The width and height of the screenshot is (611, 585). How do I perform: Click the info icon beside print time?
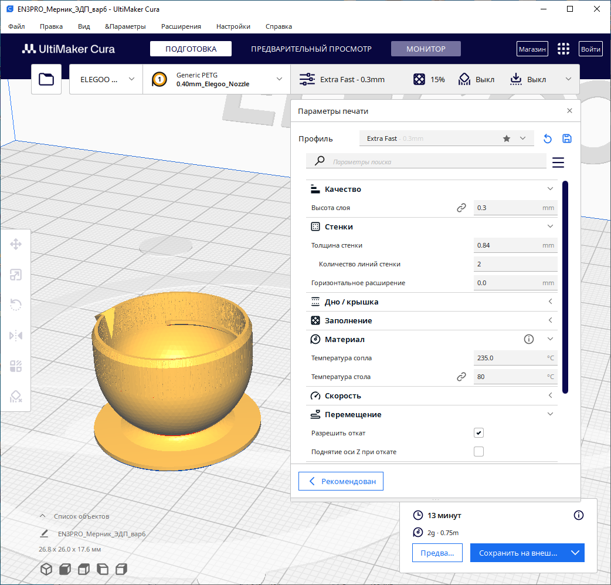pyautogui.click(x=578, y=515)
